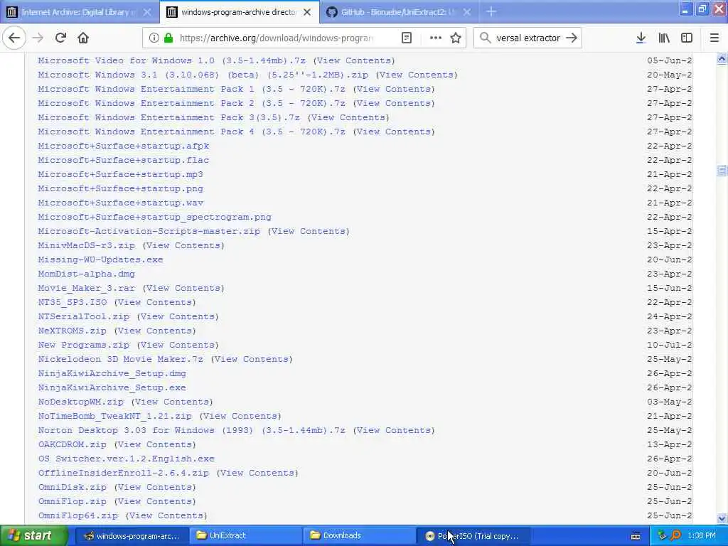View Contents of Entertainment Pack 4
Image resolution: width=728 pixels, height=546 pixels.
(394, 132)
